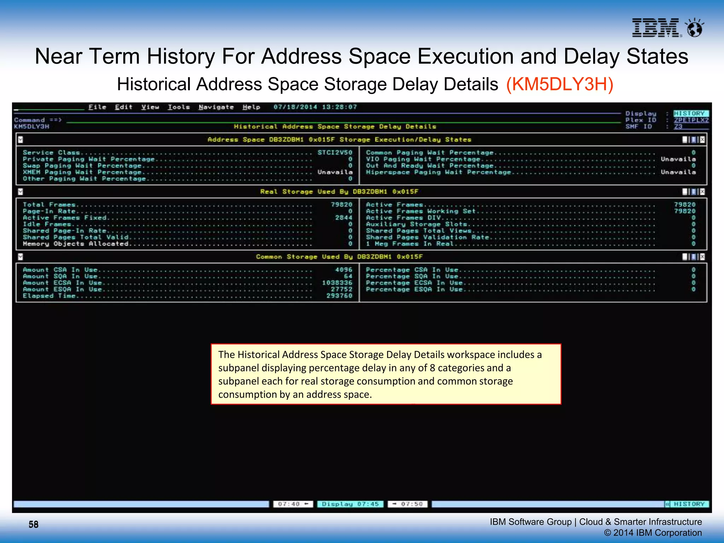
Task: Click the Memory Objects Allocated row
Action: [x=188, y=244]
